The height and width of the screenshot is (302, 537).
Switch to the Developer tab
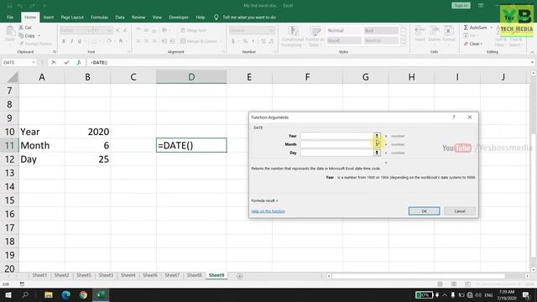(179, 17)
